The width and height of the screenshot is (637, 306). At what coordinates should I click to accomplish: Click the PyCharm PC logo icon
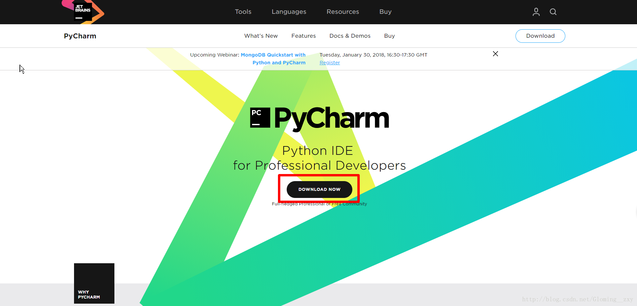(x=260, y=117)
